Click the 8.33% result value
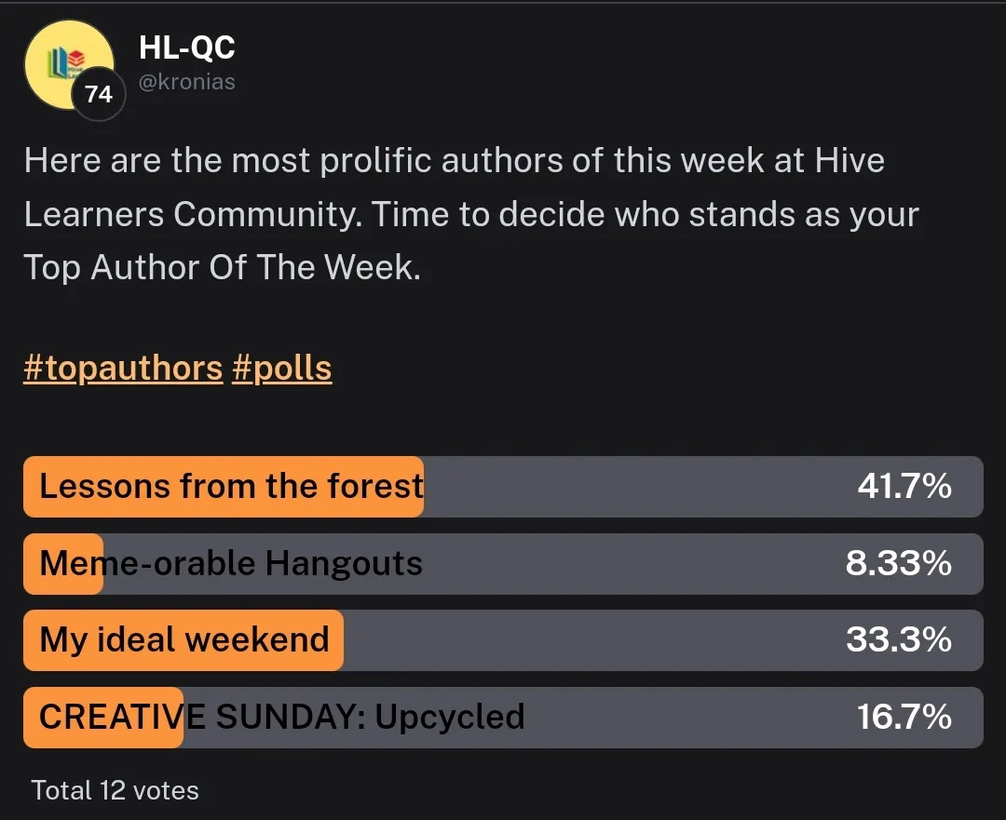The width and height of the screenshot is (1006, 820). [898, 564]
